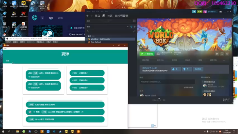
Task: Add WorldBox to favorites with star icon
Action: tap(227, 54)
